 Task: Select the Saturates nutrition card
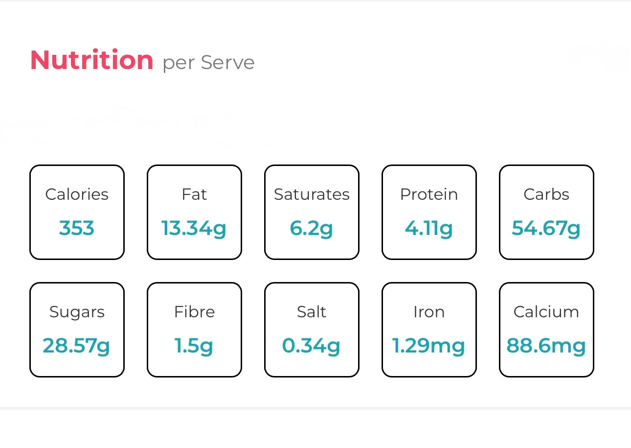[x=312, y=212]
